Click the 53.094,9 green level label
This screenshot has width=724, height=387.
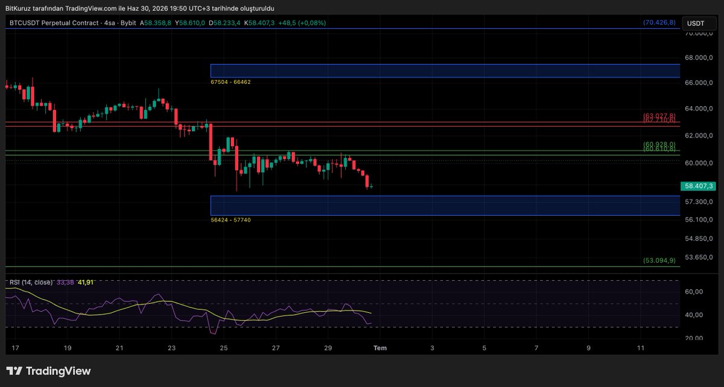659,260
